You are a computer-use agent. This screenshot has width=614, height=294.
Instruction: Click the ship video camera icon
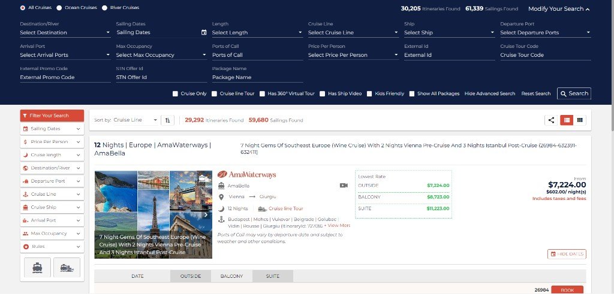(344, 185)
